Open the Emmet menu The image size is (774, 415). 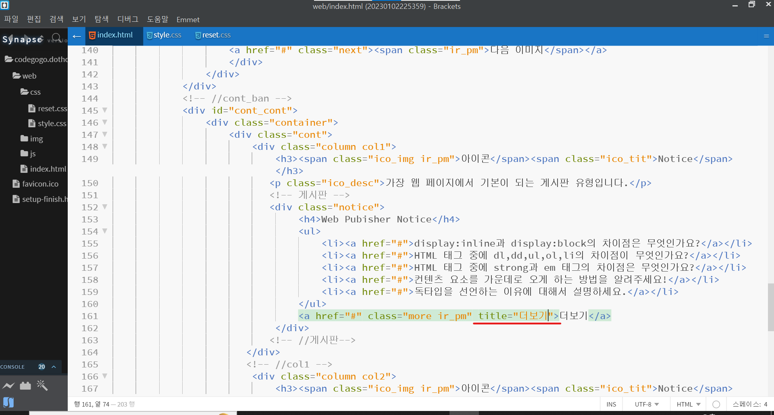[188, 20]
